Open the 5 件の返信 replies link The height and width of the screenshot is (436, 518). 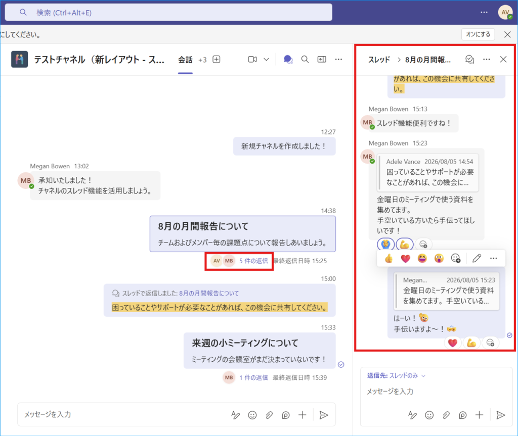click(253, 261)
